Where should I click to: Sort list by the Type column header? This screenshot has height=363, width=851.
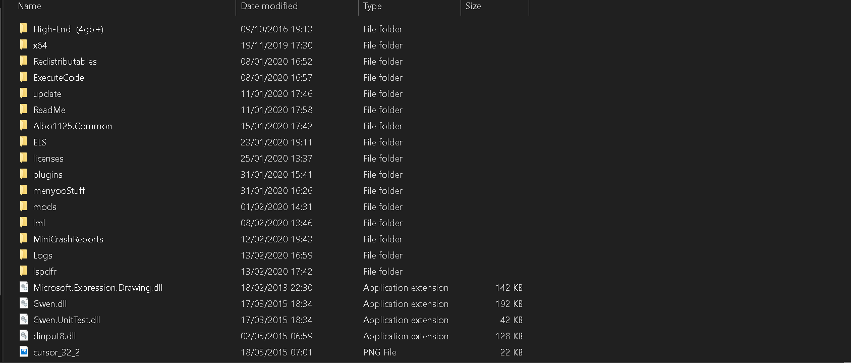coord(372,6)
